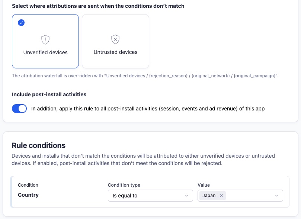Click the chevron arrow in the Value field

pos(276,196)
